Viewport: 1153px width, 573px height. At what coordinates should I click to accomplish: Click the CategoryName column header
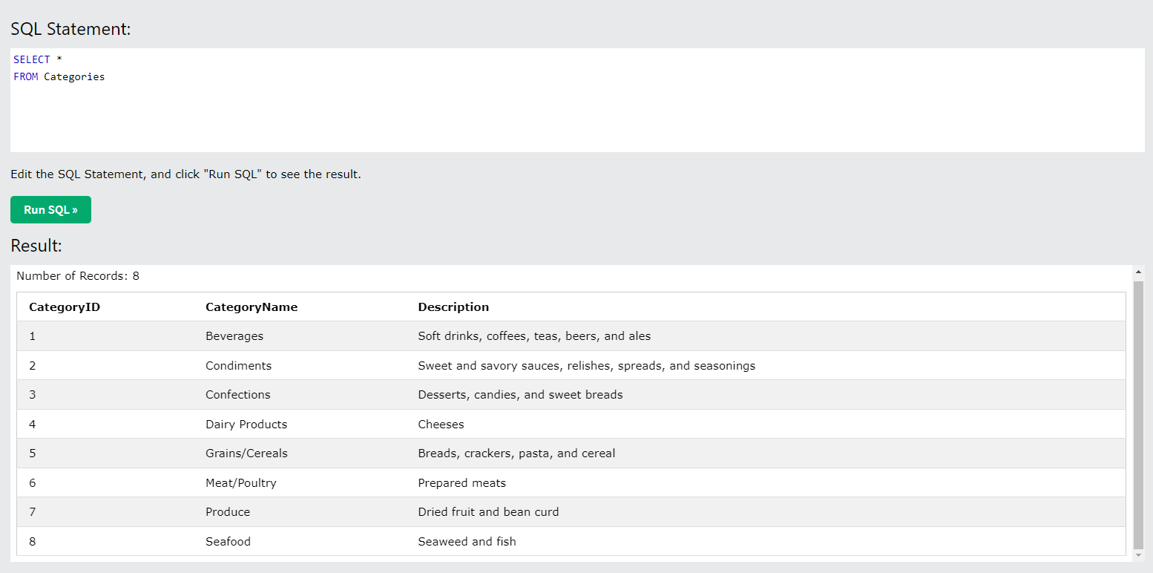[x=252, y=307]
